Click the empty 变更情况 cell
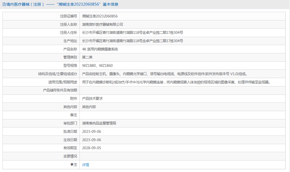Screen dimensions: 290x172 point(182,156)
